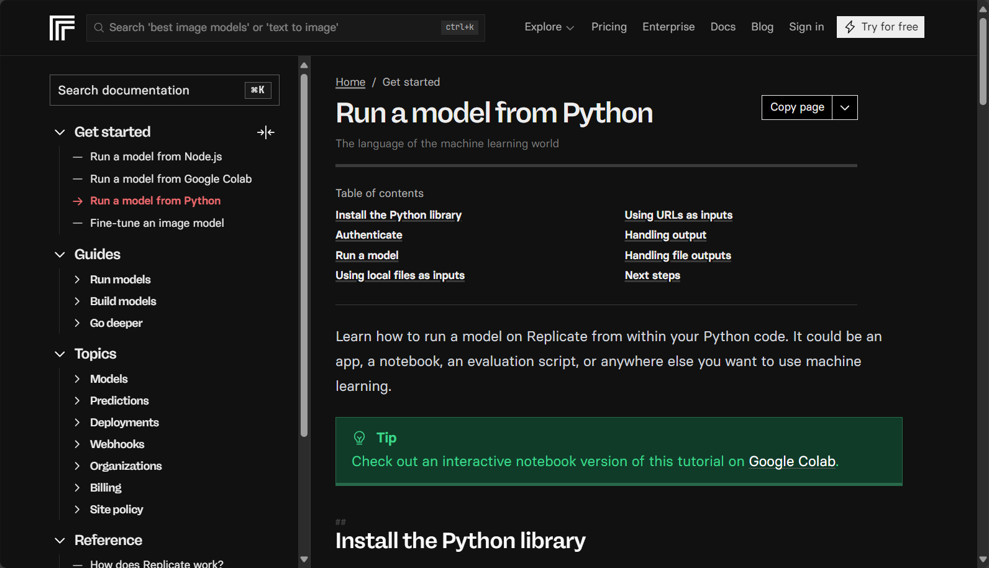Jump to Authenticate section
Viewport: 989px width, 568px height.
pyautogui.click(x=369, y=235)
